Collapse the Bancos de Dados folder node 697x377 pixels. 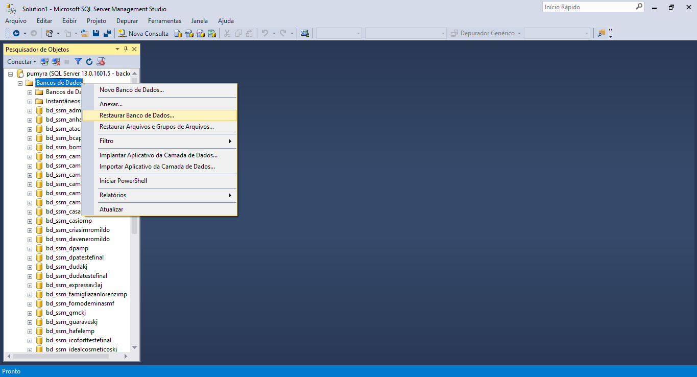pyautogui.click(x=20, y=83)
